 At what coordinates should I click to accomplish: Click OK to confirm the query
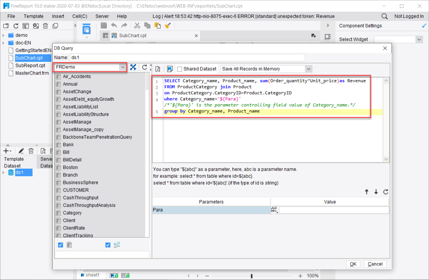coord(353,264)
